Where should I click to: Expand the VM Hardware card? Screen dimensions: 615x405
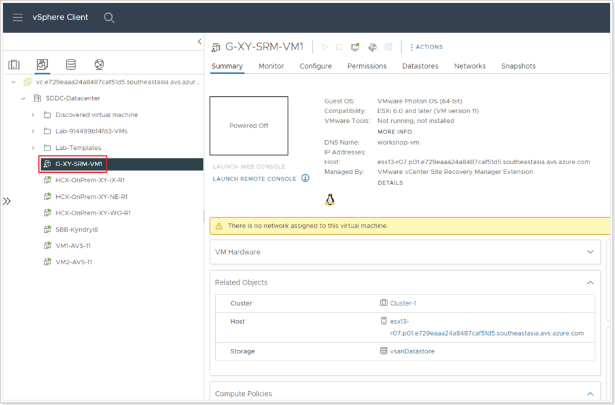(590, 252)
